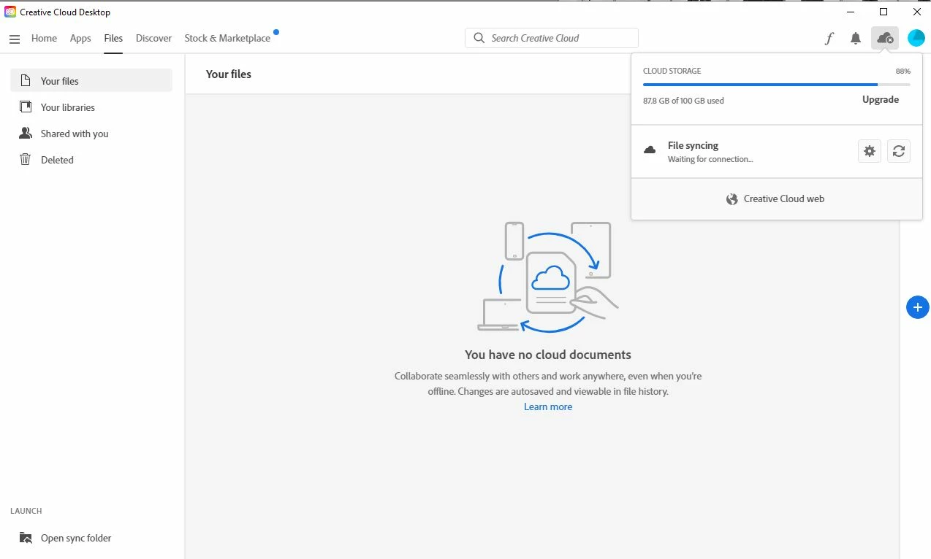The image size is (931, 559).
Task: Click the Learn more link
Action: tap(548, 407)
